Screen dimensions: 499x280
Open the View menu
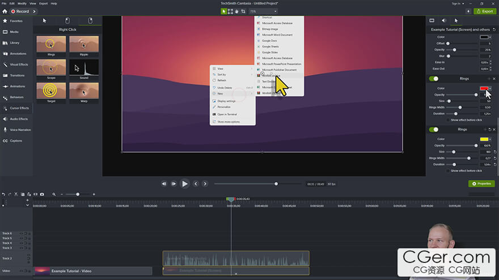(x=33, y=3)
